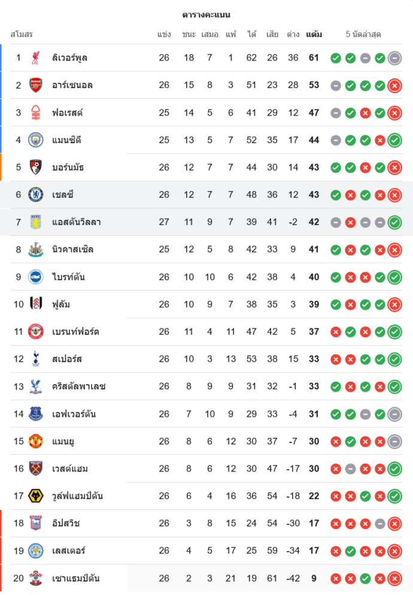Viewport: 413px width, 599px height.
Task: Open the แอสตันวิลลา team link
Action: (x=76, y=222)
